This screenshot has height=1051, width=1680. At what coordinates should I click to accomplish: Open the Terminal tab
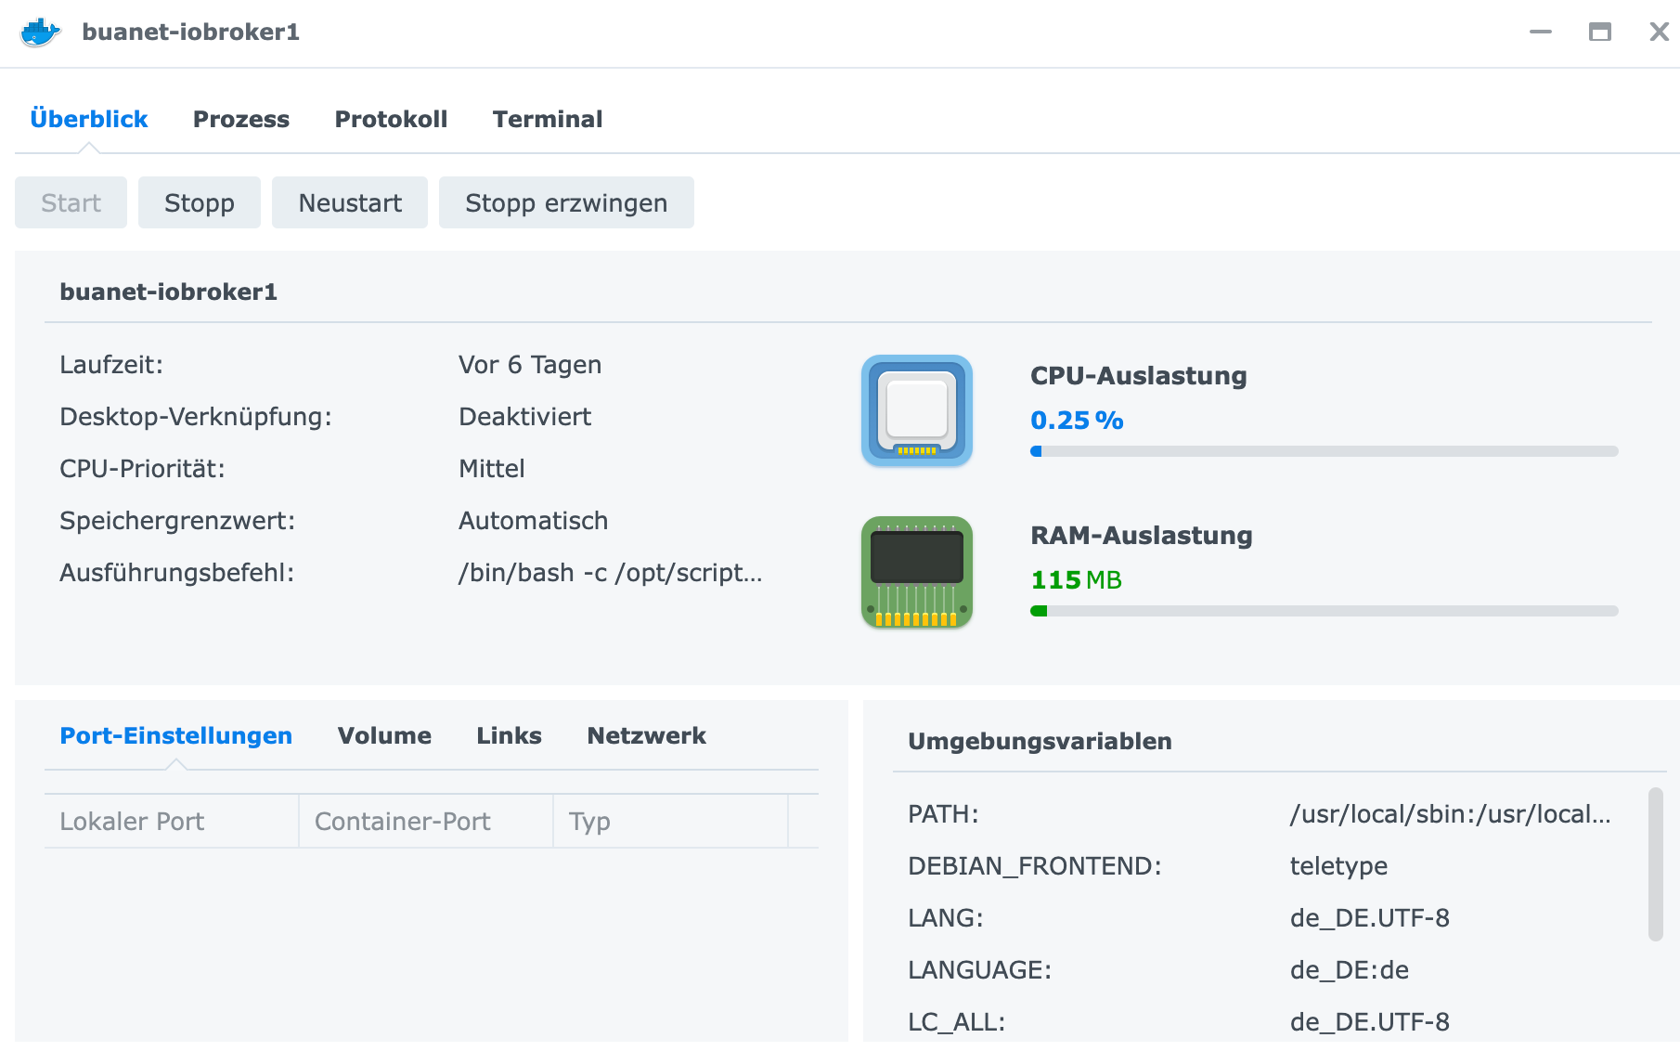point(548,120)
